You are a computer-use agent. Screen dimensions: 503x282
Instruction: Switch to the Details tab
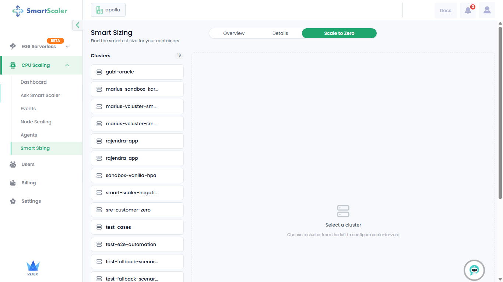[280, 33]
